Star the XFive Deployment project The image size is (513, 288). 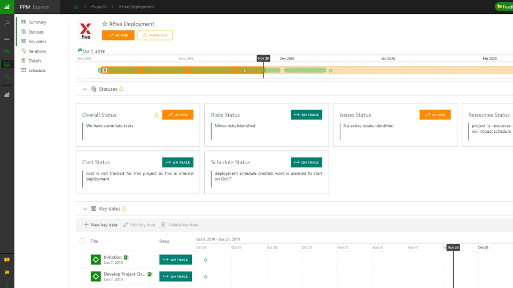pos(105,24)
